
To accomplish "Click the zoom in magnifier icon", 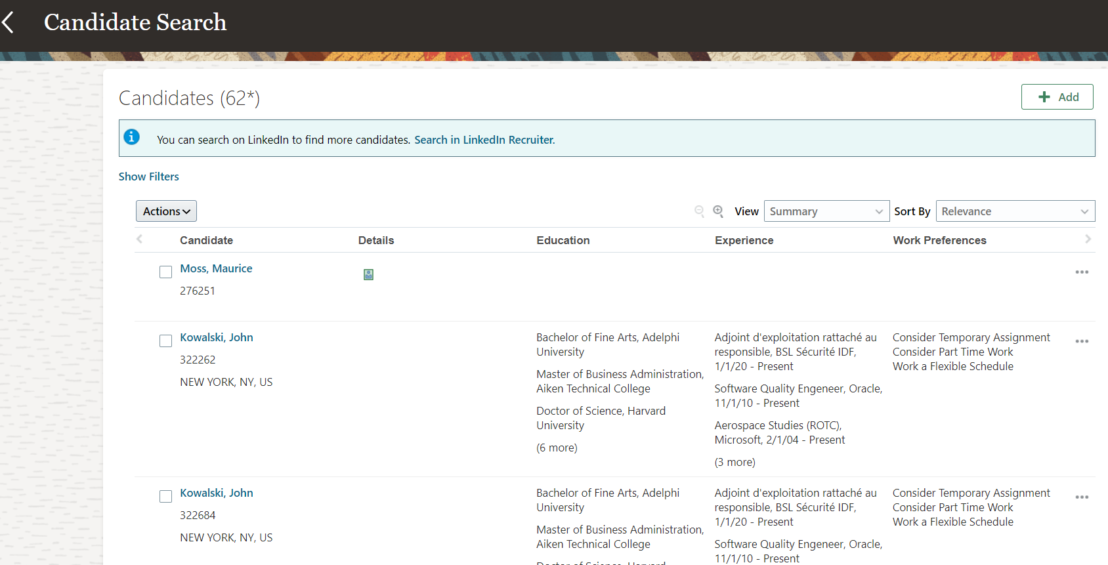I will tap(718, 211).
